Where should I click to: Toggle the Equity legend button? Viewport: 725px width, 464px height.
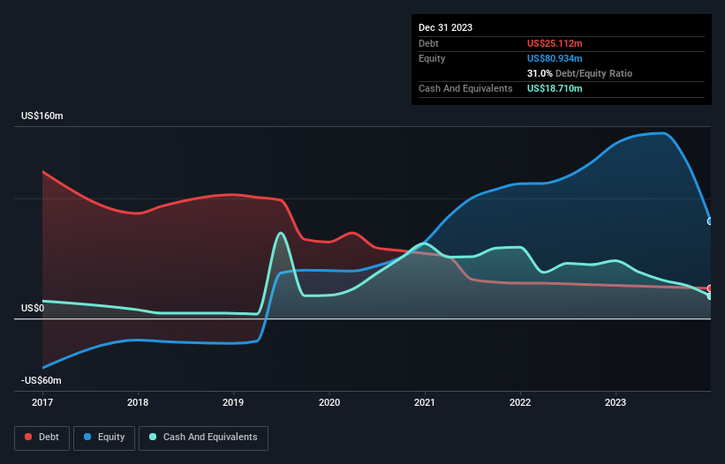(104, 438)
